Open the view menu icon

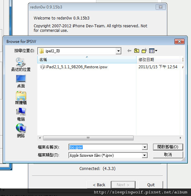coord(153,51)
